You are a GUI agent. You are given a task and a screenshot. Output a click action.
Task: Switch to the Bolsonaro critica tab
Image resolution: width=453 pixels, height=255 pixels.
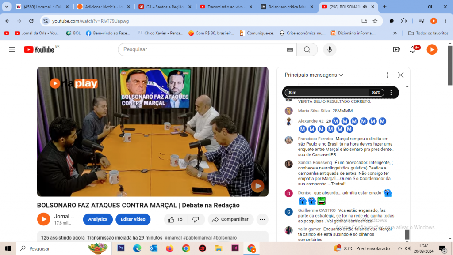click(288, 7)
